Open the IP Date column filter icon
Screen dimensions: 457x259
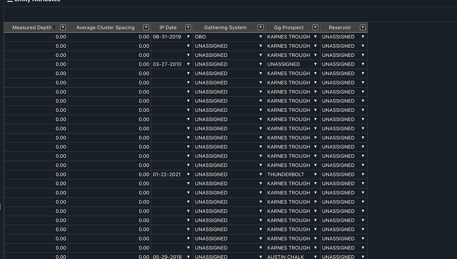(188, 28)
